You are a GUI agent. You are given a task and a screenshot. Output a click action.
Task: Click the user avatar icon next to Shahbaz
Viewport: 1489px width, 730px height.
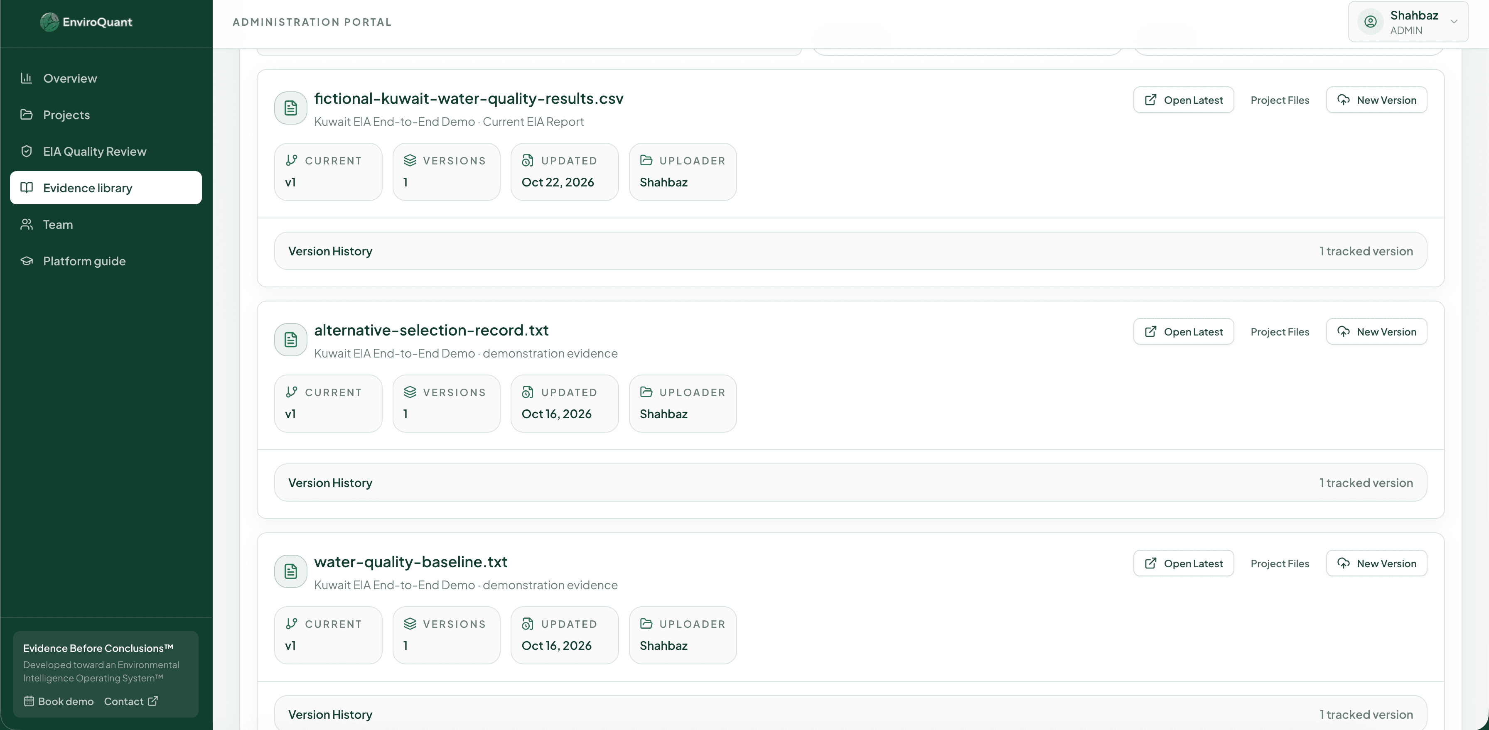pyautogui.click(x=1371, y=22)
